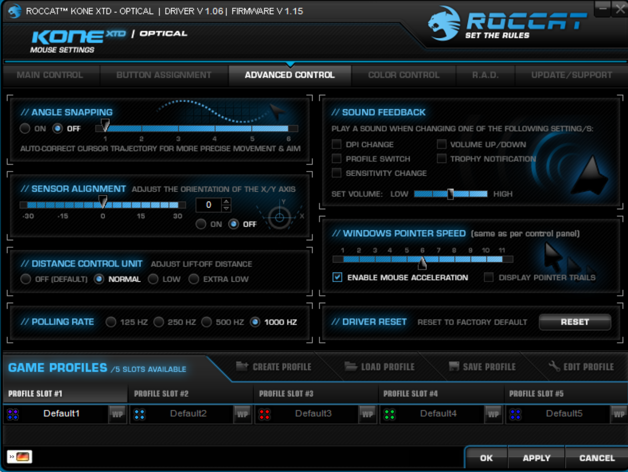Select angle snapping OFF
628x472 pixels.
click(x=57, y=129)
